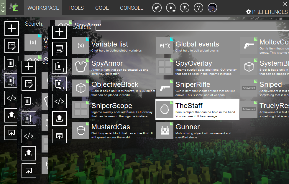Select the Gunner mob element
The image size is (289, 184).
[x=198, y=130]
